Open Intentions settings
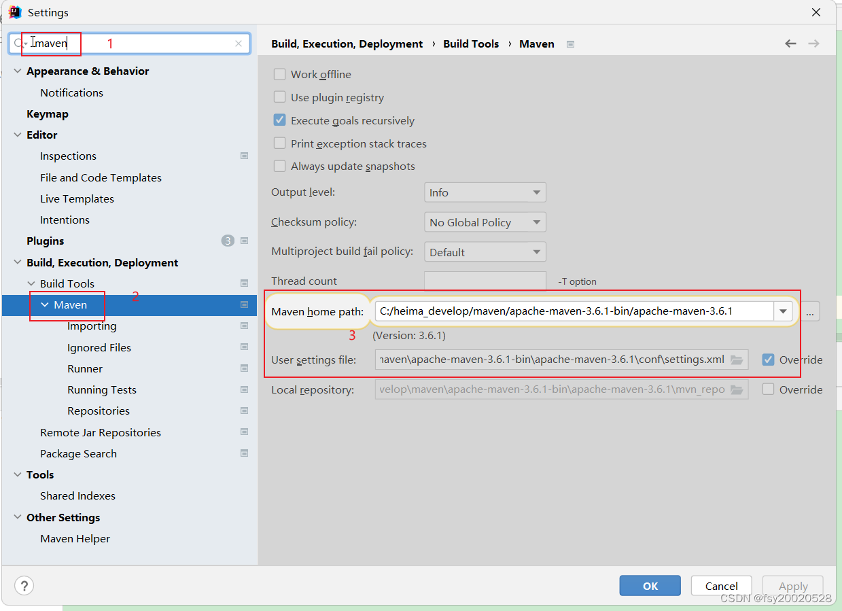This screenshot has height=611, width=842. pyautogui.click(x=65, y=220)
